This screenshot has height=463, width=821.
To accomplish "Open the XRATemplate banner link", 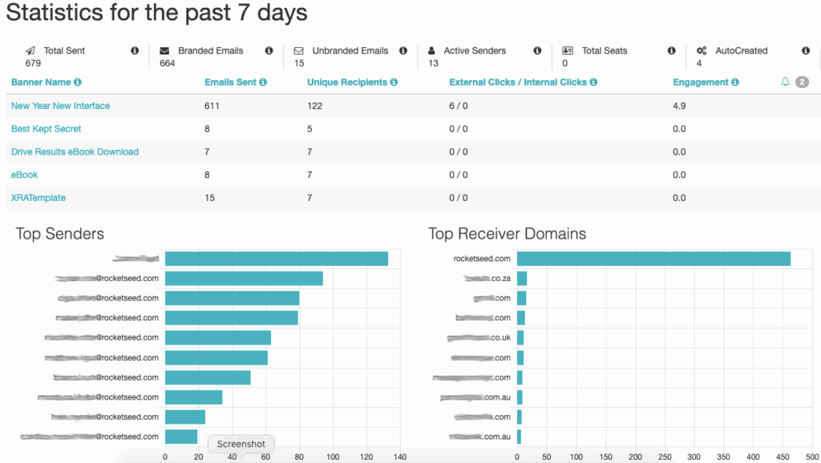I will [x=38, y=198].
